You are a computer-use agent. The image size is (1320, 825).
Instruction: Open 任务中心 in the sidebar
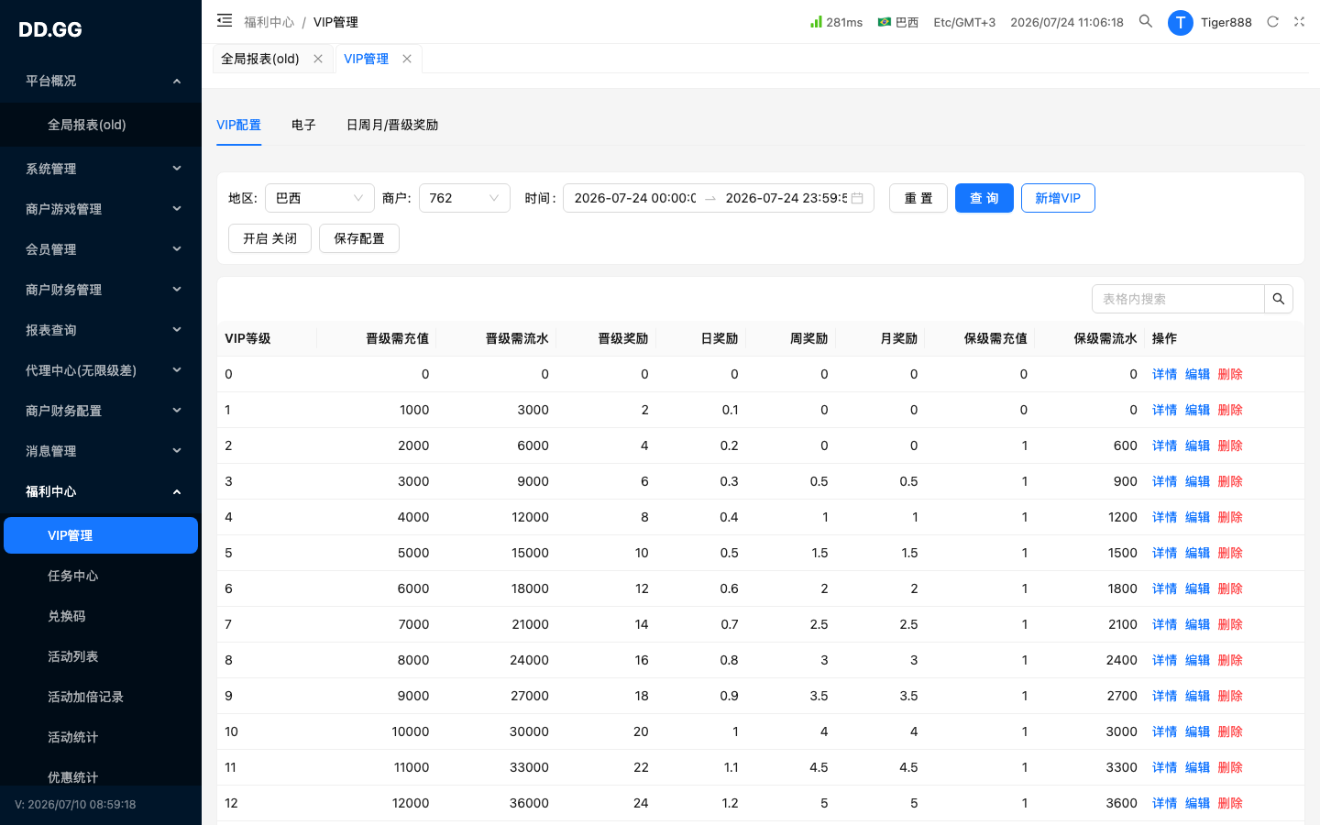coord(101,576)
